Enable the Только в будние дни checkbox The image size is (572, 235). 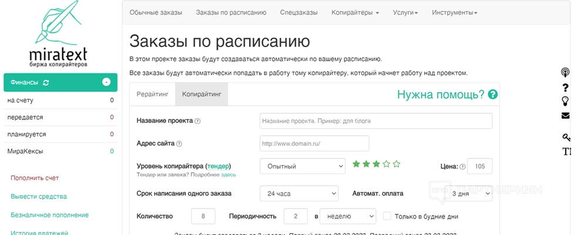coord(387,216)
